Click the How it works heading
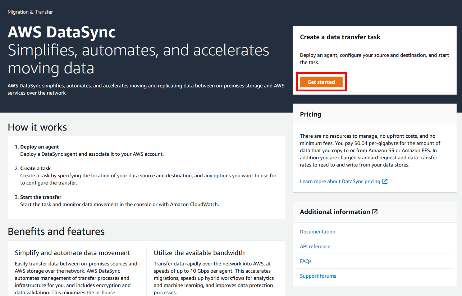 click(37, 127)
